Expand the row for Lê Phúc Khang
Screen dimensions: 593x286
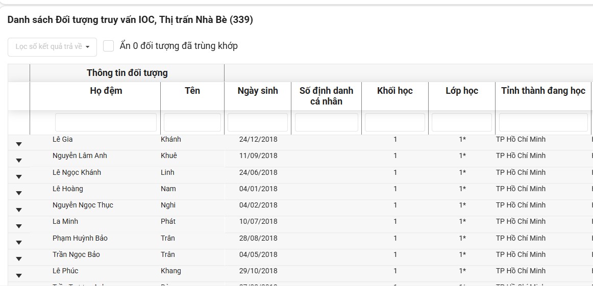pyautogui.click(x=19, y=275)
